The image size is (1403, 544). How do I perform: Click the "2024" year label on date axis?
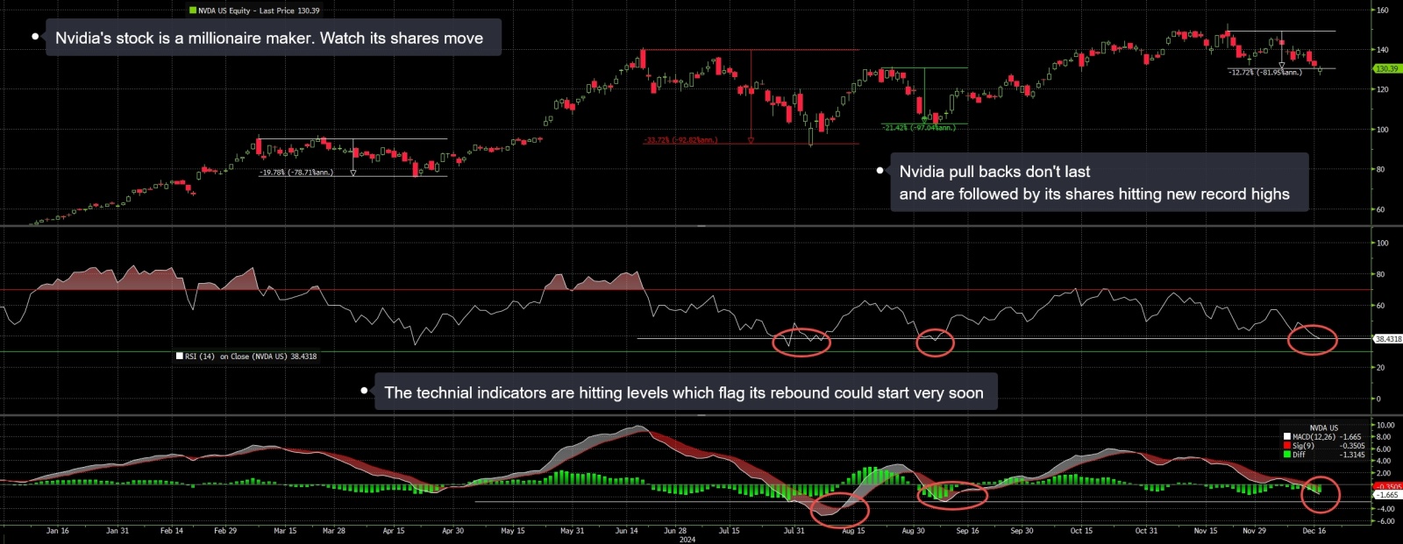click(687, 540)
